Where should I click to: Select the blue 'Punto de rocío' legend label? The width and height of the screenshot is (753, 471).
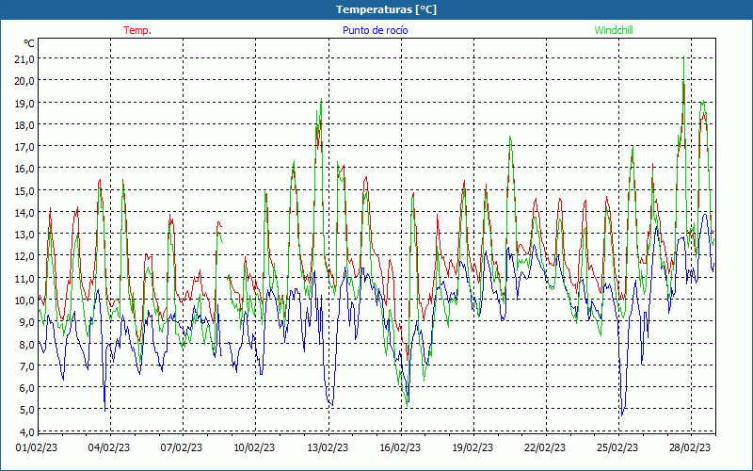tap(375, 30)
